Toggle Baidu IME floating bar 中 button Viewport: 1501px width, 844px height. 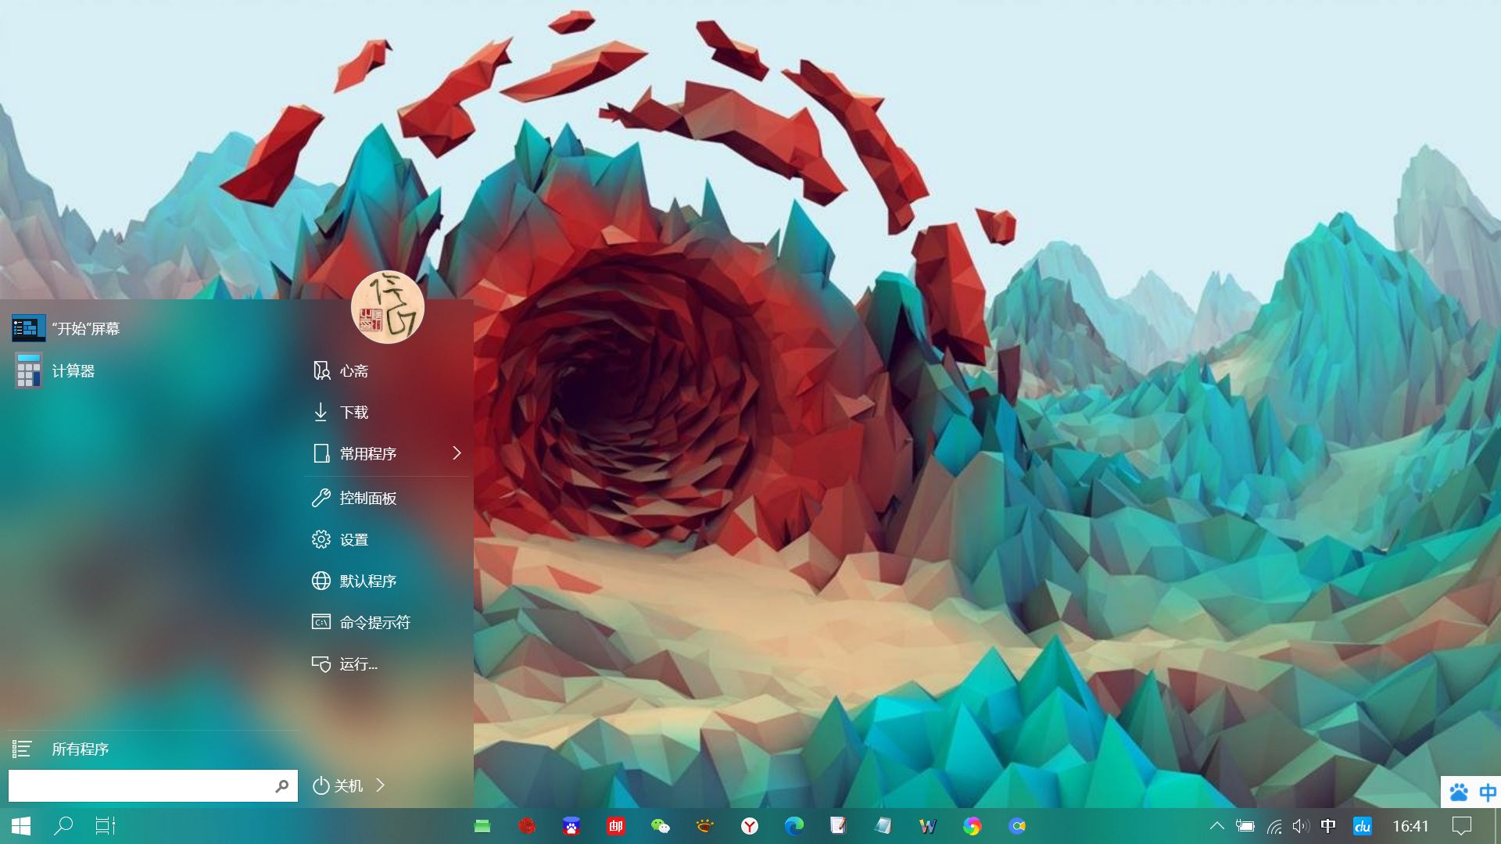pyautogui.click(x=1487, y=792)
